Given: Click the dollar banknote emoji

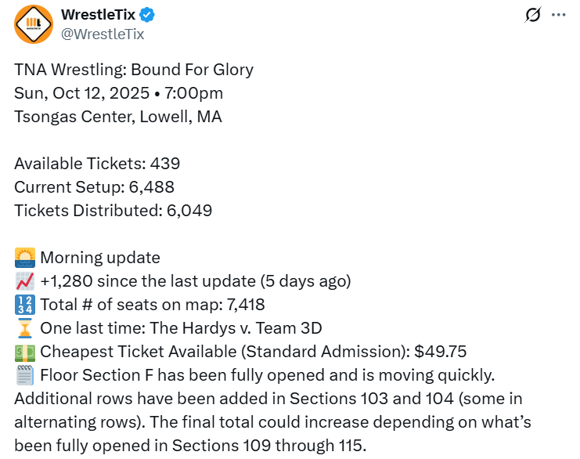Looking at the screenshot, I should 24,351.
